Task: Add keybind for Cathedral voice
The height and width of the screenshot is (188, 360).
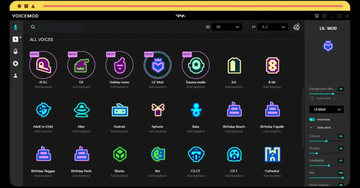Action: (x=272, y=176)
